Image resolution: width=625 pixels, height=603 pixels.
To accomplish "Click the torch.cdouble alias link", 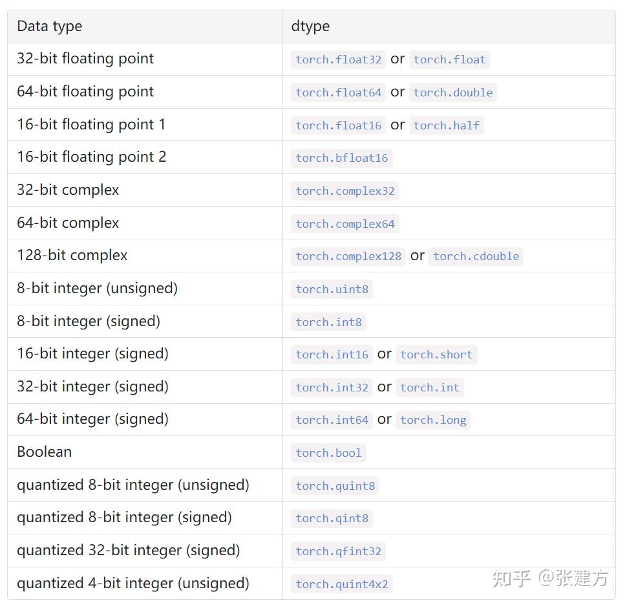I will 476,256.
